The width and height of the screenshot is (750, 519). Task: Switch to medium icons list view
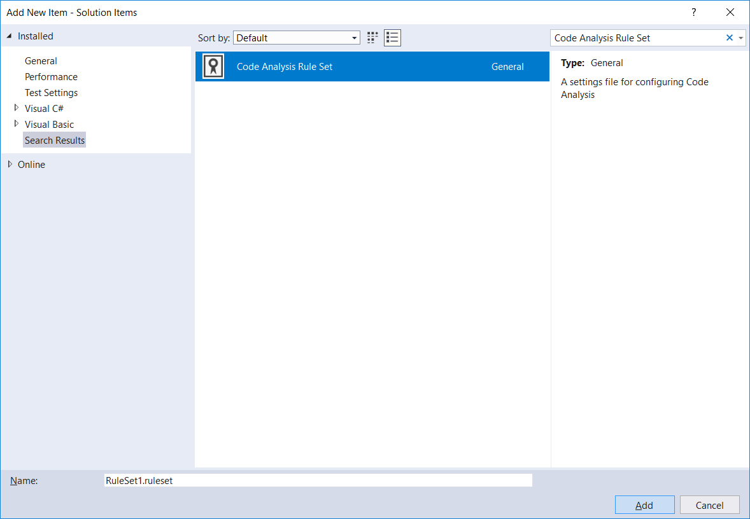pyautogui.click(x=392, y=38)
